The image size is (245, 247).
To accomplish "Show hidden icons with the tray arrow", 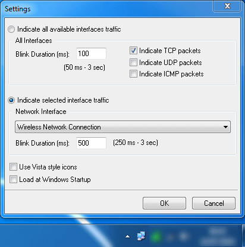I will click(x=128, y=236).
